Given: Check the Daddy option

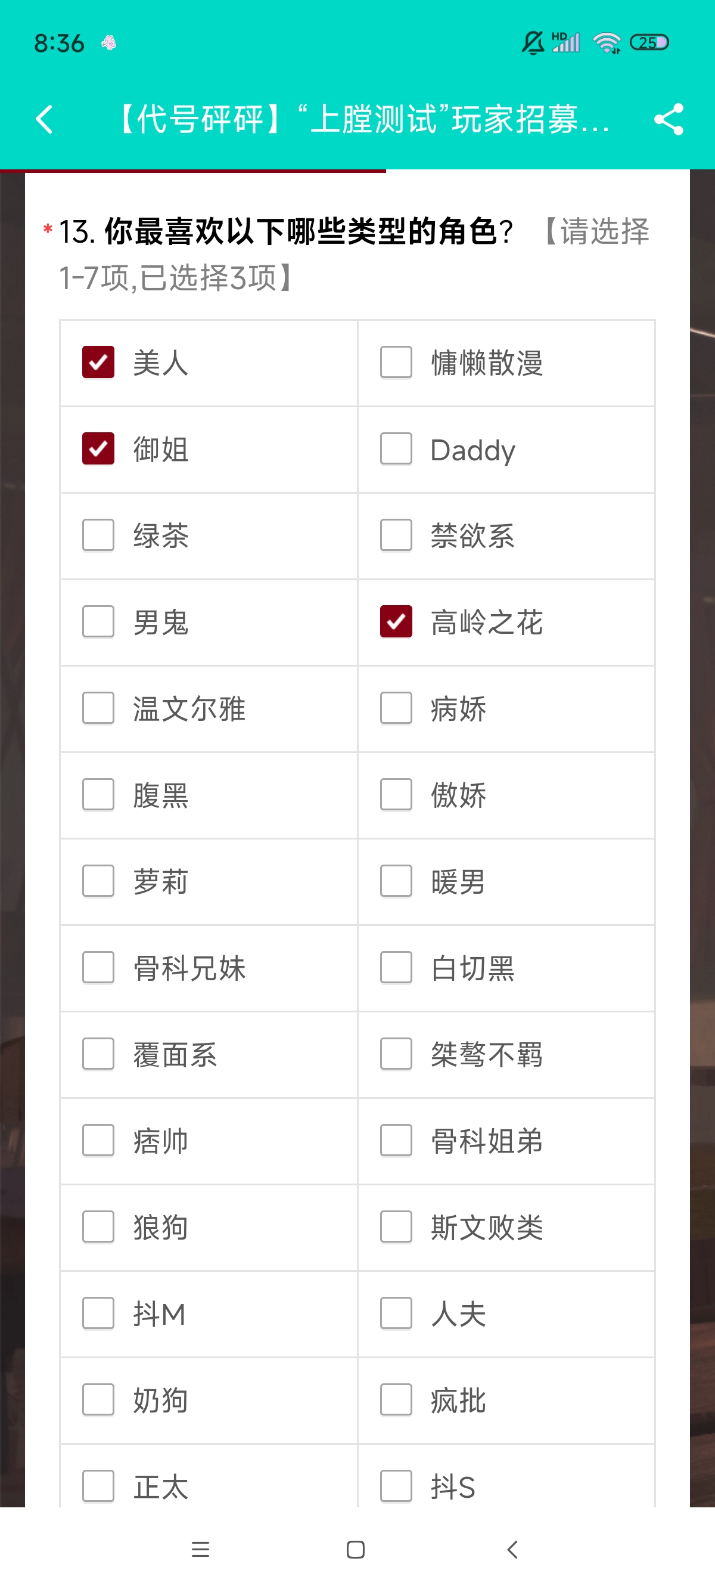Looking at the screenshot, I should point(396,448).
